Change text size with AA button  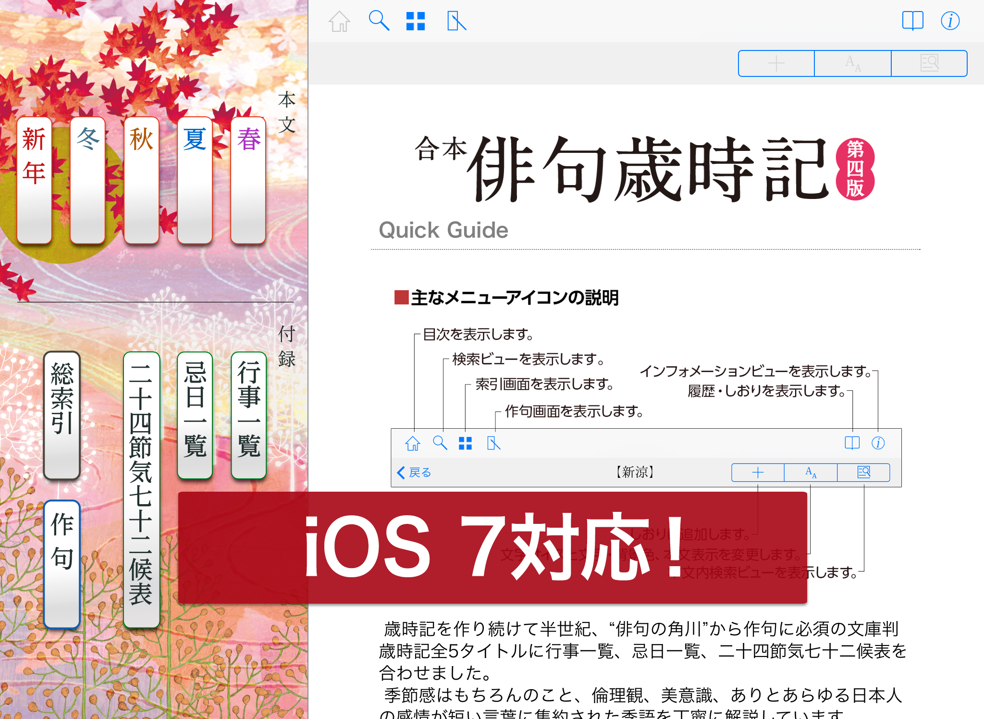click(853, 63)
